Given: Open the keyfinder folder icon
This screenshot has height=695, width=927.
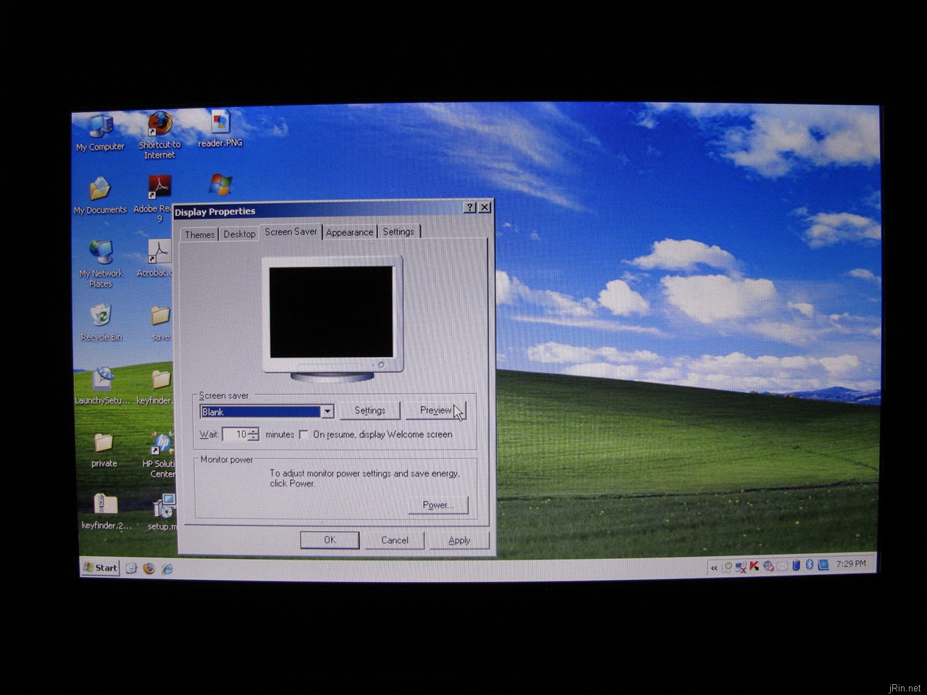Looking at the screenshot, I should click(160, 379).
